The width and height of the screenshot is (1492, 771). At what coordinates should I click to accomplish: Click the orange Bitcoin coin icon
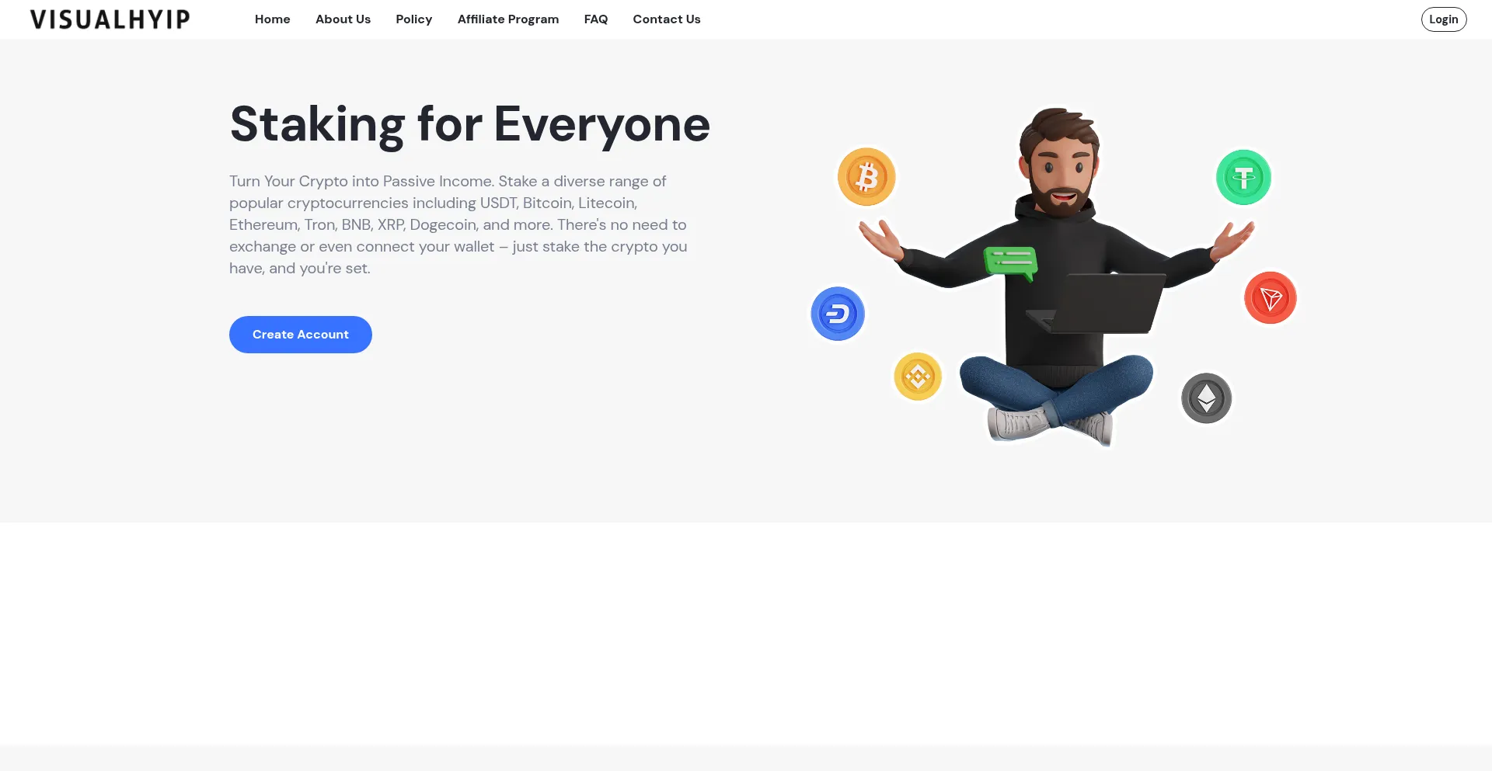[866, 177]
